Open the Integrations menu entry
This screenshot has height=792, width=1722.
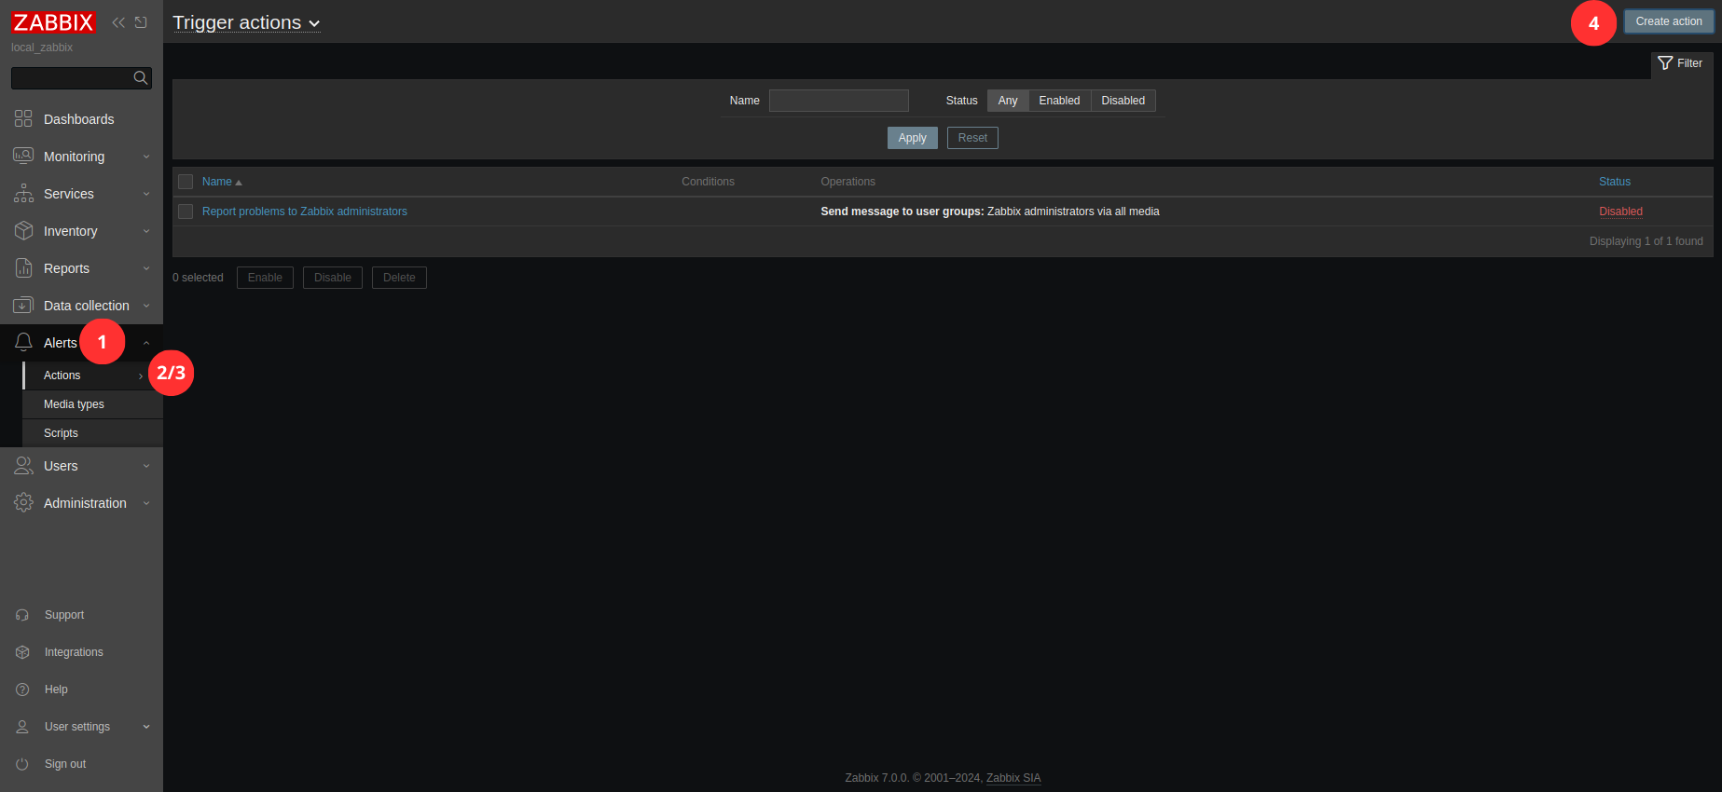click(x=81, y=652)
